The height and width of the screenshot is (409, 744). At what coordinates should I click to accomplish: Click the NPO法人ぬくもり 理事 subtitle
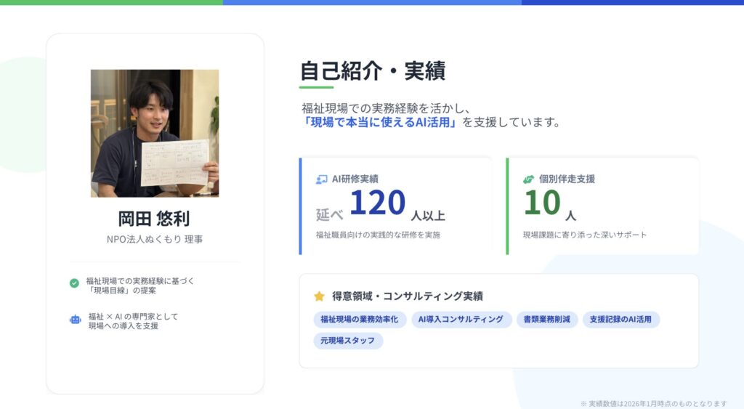[x=154, y=239]
